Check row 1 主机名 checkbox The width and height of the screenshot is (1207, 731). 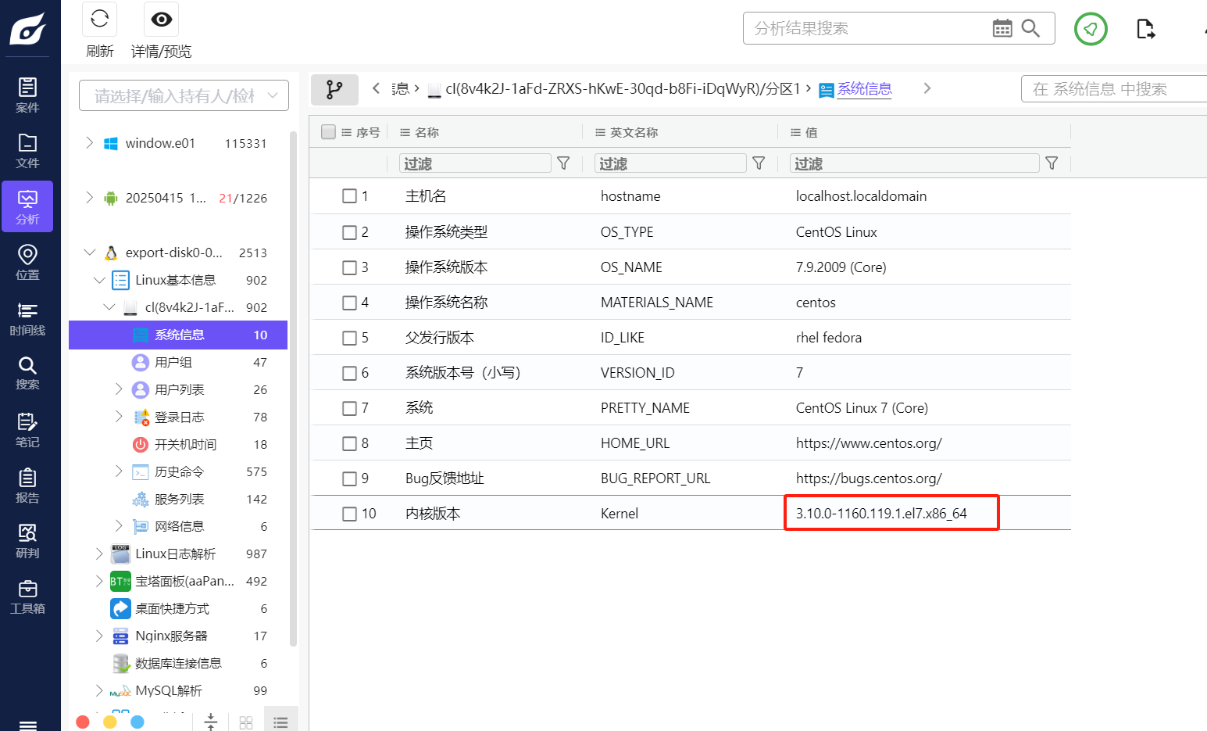[x=350, y=196]
